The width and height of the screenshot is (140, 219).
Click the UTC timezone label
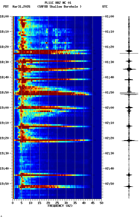[x=105, y=7]
